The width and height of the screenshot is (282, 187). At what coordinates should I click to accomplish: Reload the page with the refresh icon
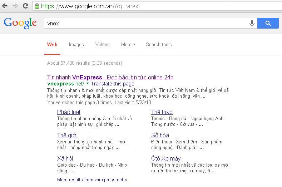(25, 6)
